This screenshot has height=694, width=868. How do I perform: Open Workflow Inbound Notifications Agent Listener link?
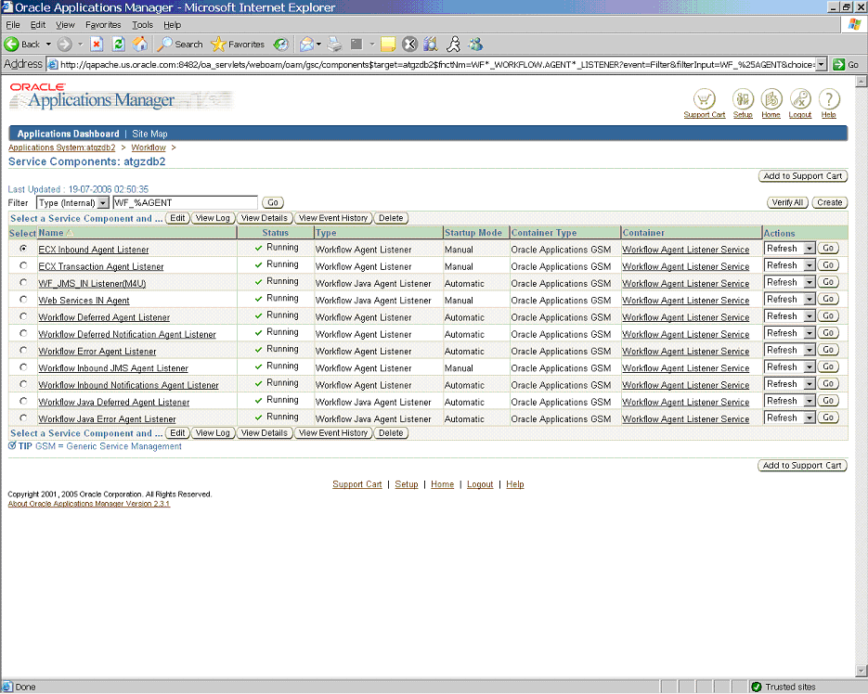(x=128, y=385)
